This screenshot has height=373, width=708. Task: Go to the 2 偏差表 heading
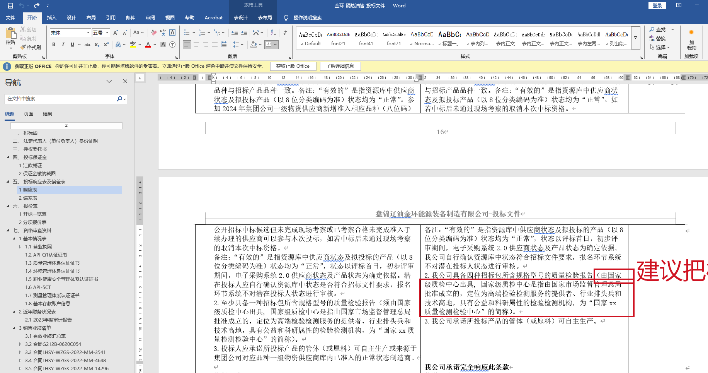click(28, 198)
